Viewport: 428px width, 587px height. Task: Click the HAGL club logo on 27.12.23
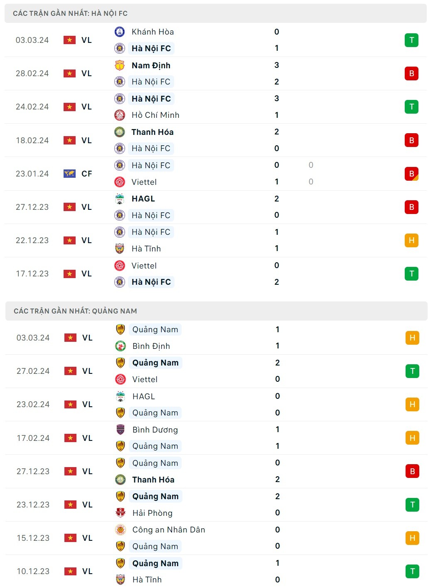120,199
